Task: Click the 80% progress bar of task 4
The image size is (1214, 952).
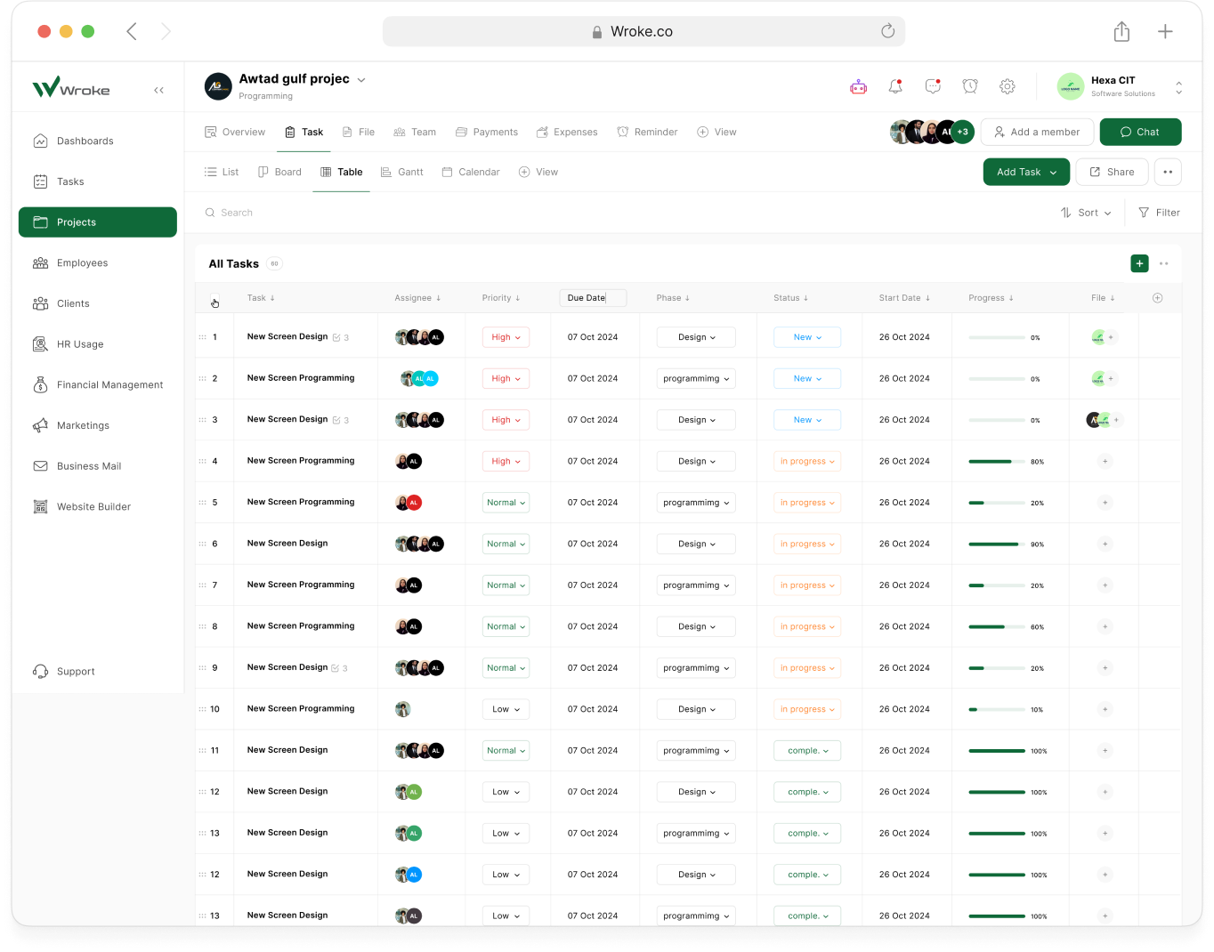Action: pyautogui.click(x=995, y=461)
